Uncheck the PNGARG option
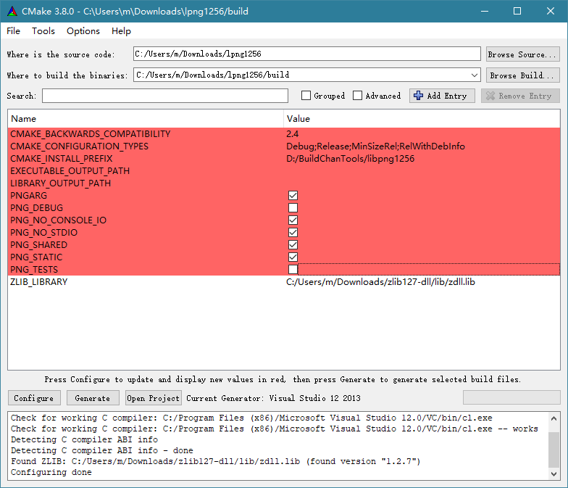 [x=293, y=196]
